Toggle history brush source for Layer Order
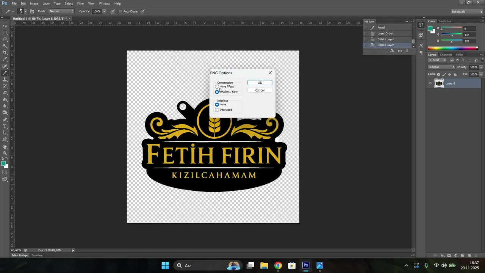 tap(366, 33)
